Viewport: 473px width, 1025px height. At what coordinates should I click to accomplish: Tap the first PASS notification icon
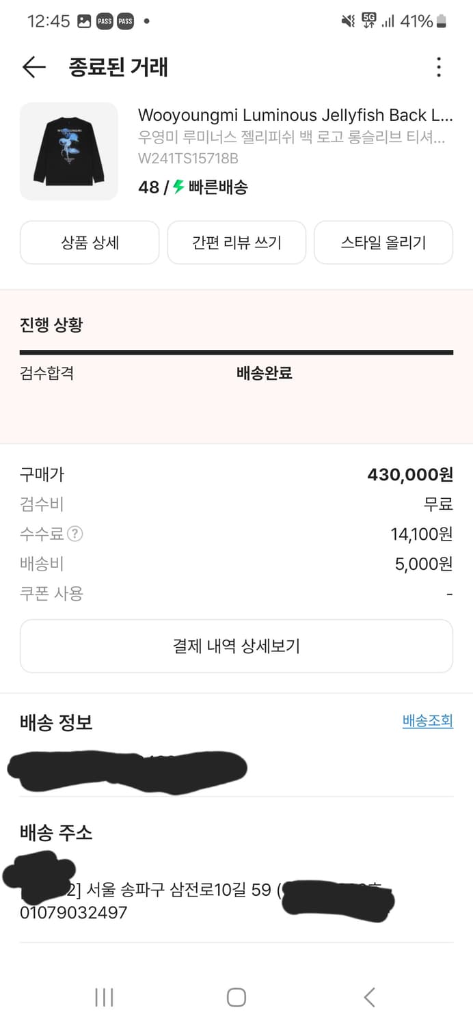click(x=105, y=21)
